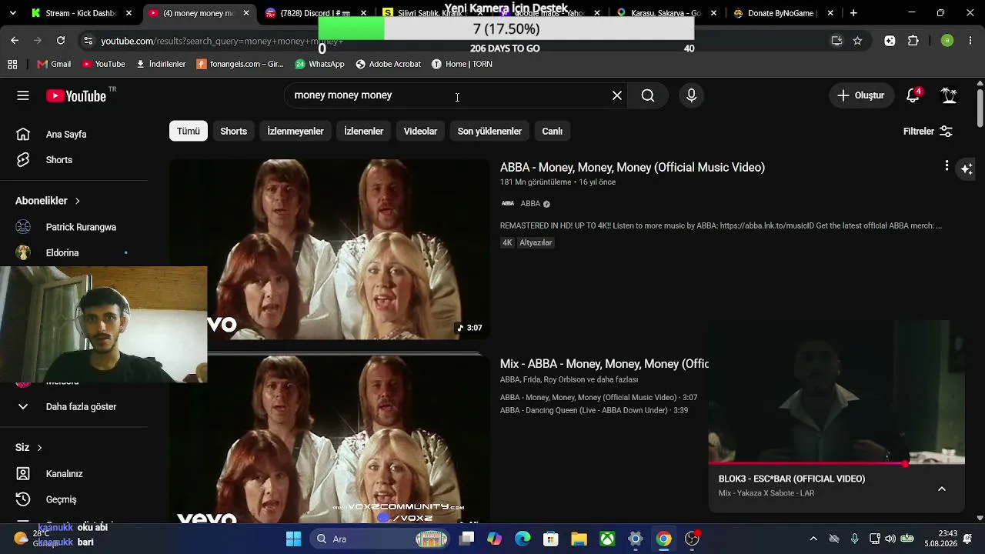Switch to the Stream - Kick Dashboard tab
Viewport: 985px width, 554px height.
[81, 13]
